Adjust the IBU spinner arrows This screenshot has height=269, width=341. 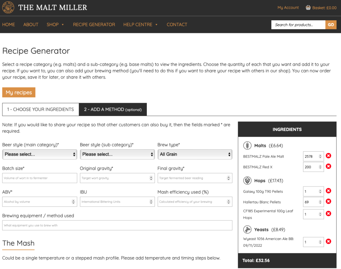click(151, 202)
